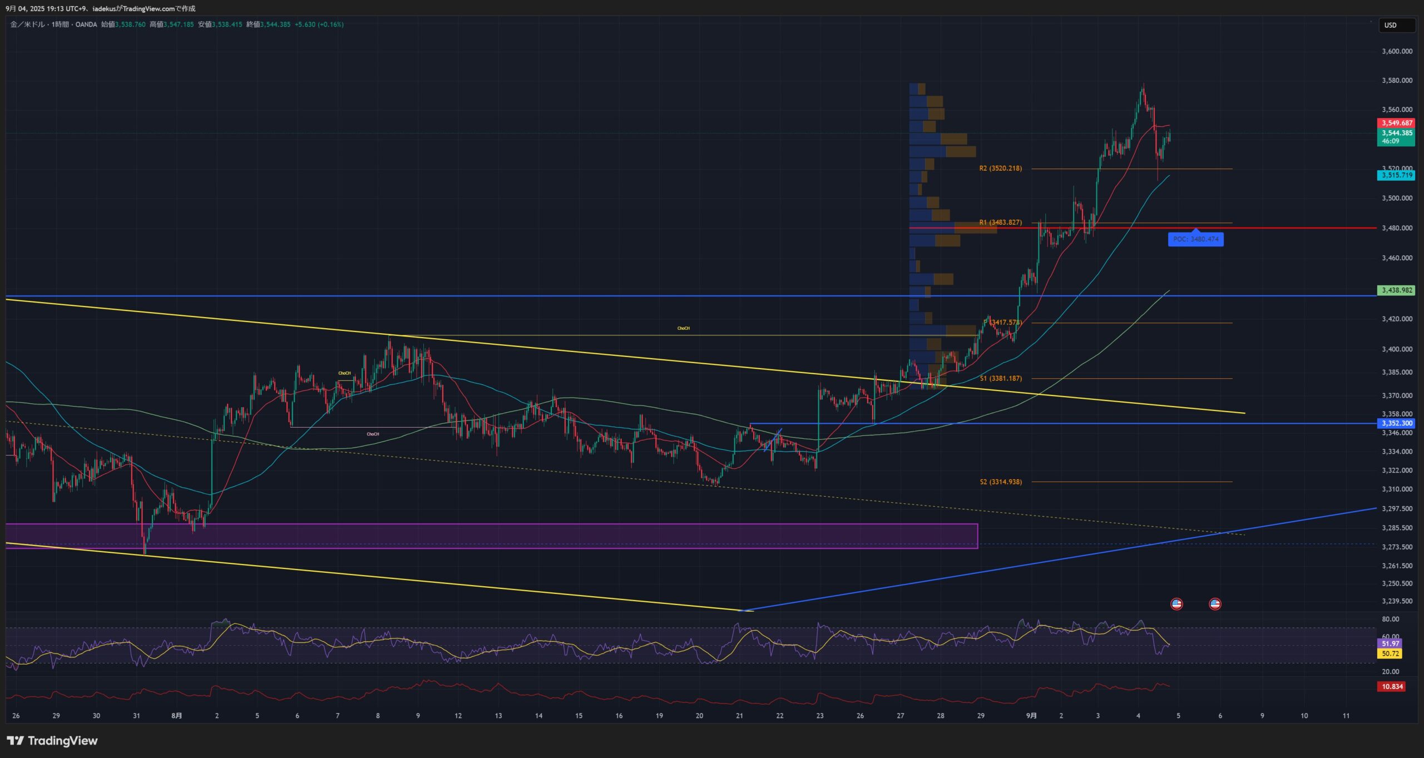1424x758 pixels.
Task: Click the +5.630 (+0.16%) change value
Action: 319,24
